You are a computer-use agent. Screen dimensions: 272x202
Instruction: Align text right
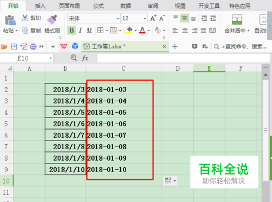(194, 30)
